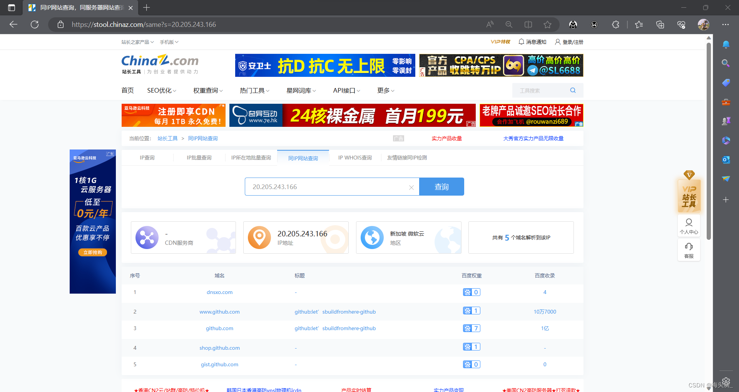Select 同IP网站查询 tab
Image resolution: width=739 pixels, height=392 pixels.
tap(303, 158)
